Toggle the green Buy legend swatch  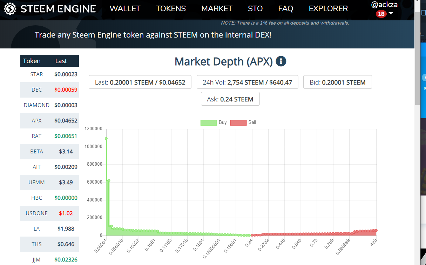(209, 122)
